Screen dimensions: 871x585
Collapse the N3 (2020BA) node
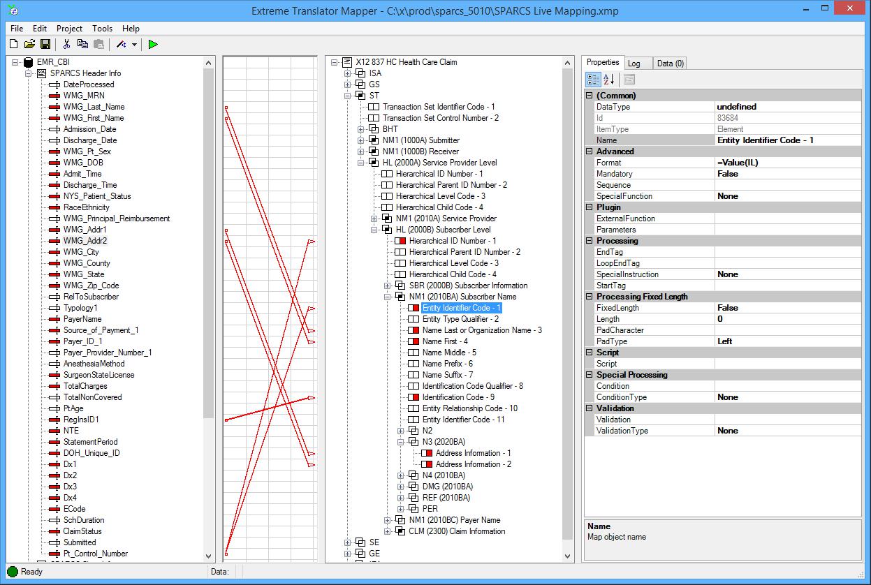point(401,442)
